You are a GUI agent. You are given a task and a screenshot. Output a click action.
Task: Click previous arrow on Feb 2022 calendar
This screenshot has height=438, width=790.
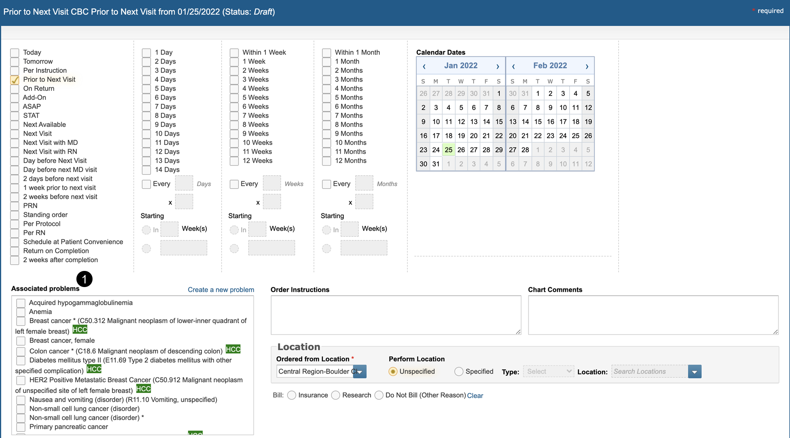point(513,66)
